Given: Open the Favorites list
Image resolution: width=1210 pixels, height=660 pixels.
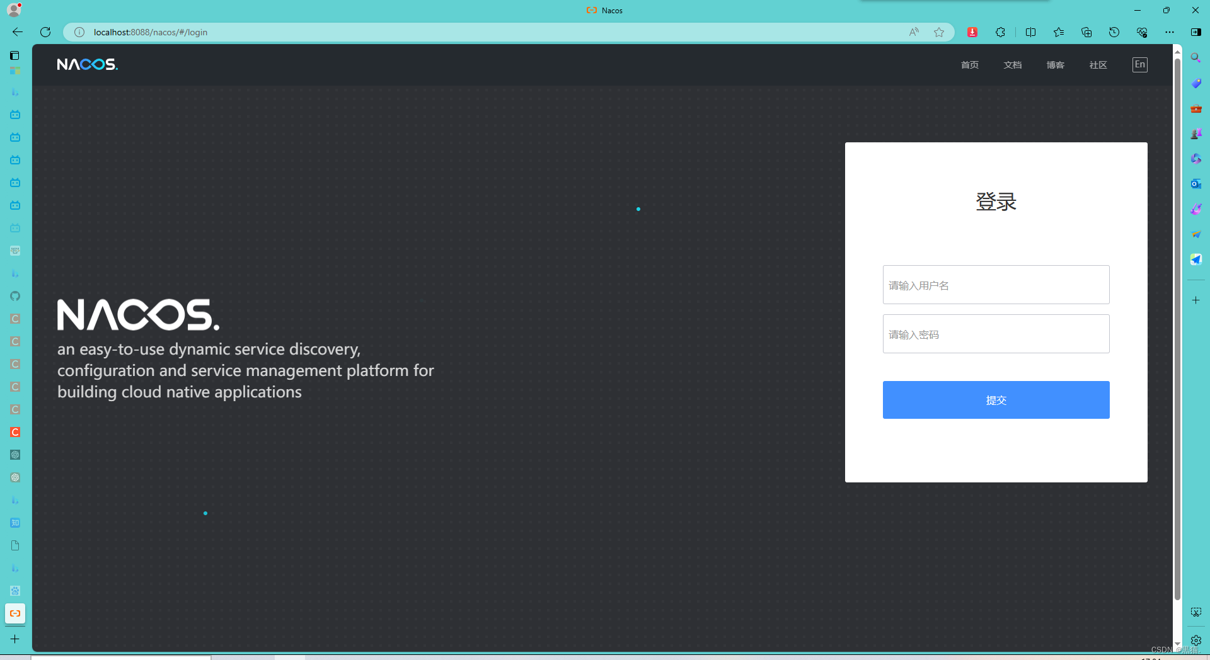Looking at the screenshot, I should point(1059,32).
